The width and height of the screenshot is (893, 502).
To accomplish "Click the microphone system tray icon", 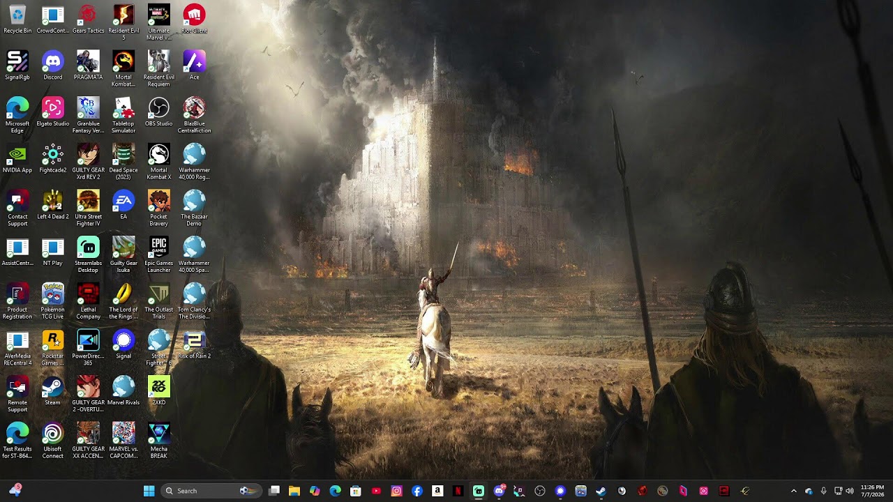I will (x=824, y=491).
